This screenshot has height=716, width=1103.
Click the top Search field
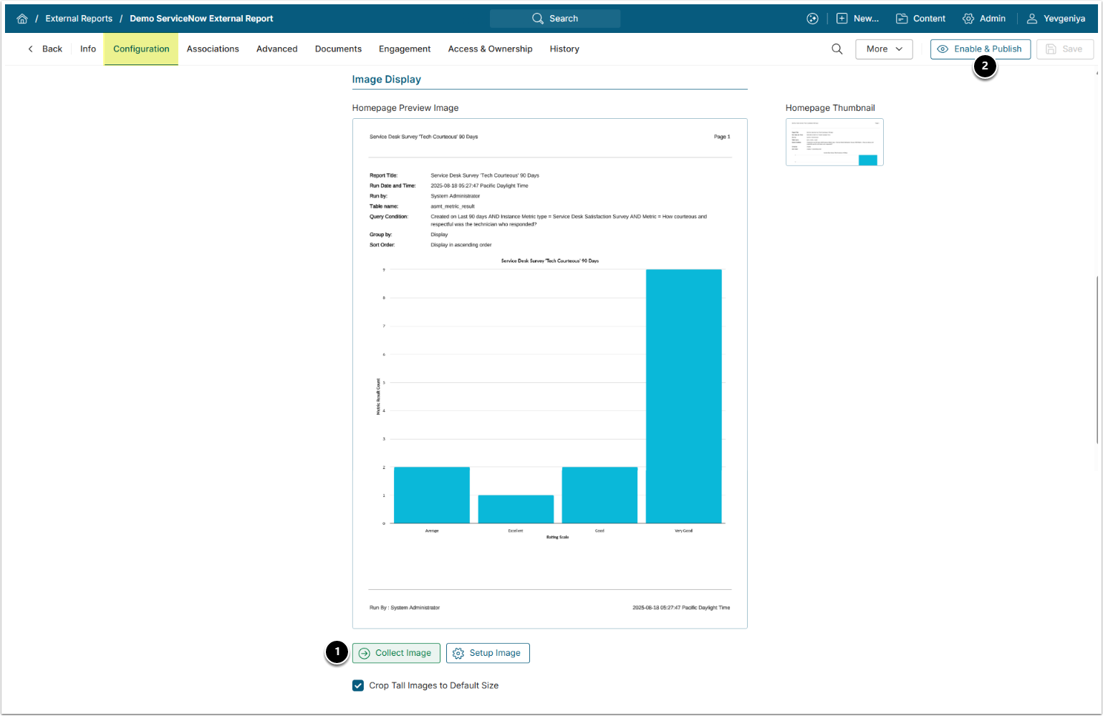point(555,19)
